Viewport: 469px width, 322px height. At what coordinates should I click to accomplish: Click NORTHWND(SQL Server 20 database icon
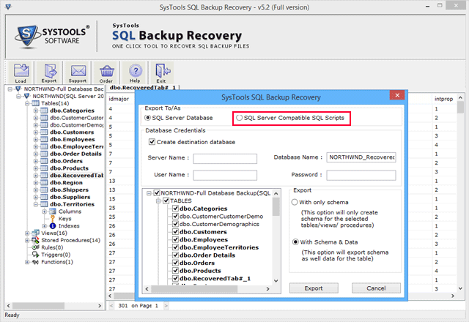(x=27, y=96)
